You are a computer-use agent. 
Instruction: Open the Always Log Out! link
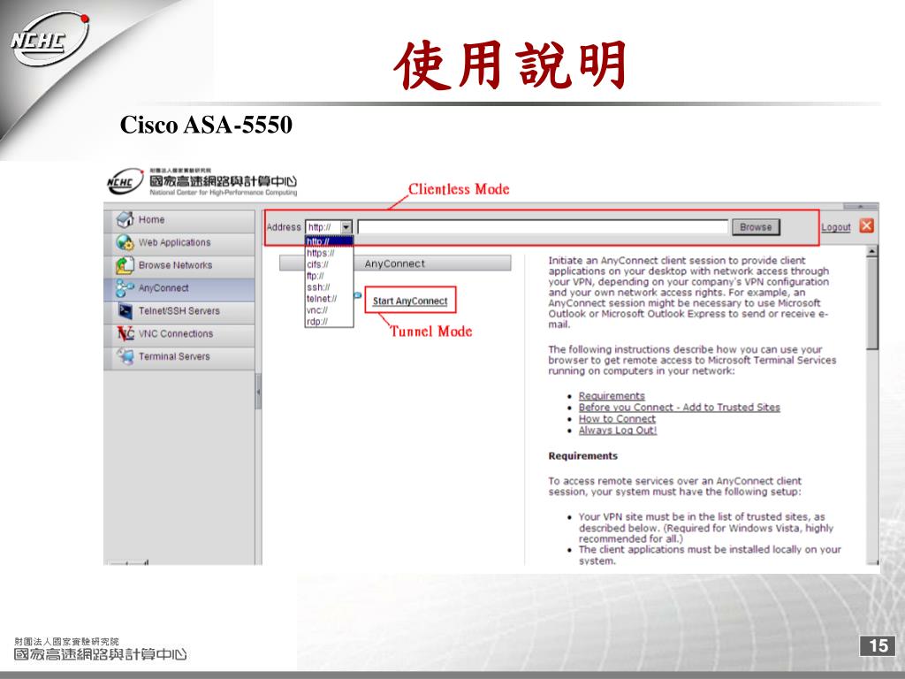pos(618,431)
